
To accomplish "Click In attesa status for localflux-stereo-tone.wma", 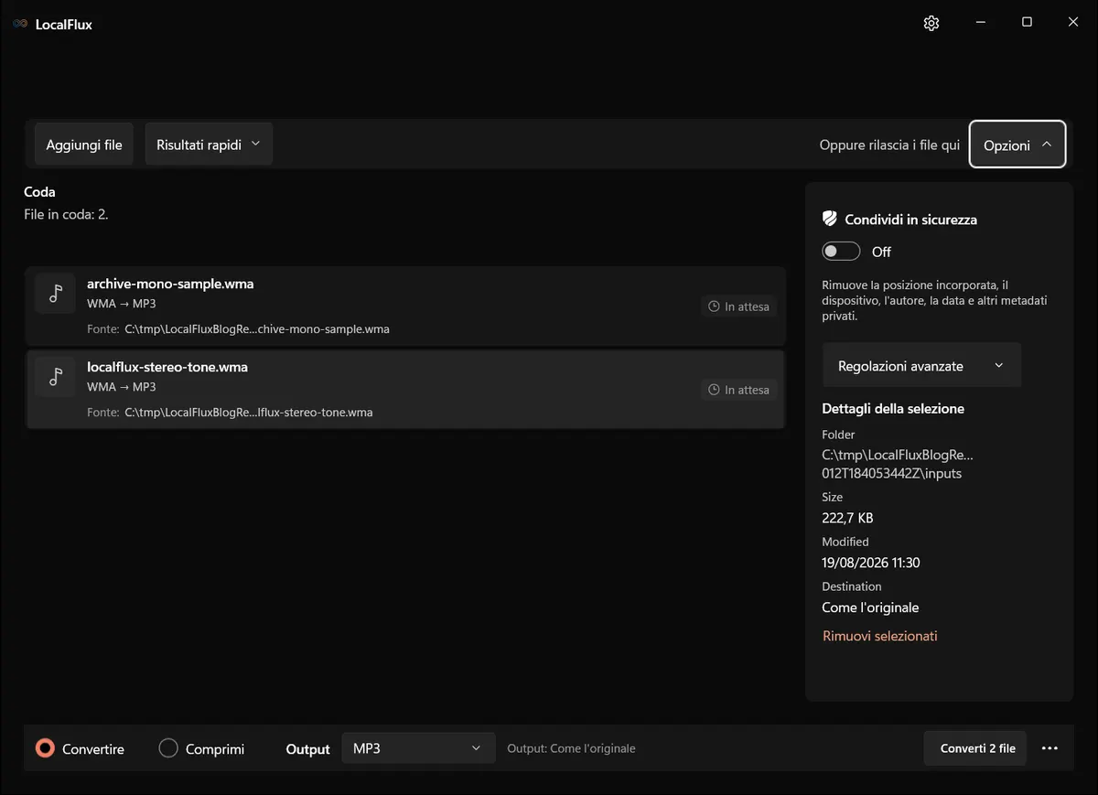I will point(739,390).
